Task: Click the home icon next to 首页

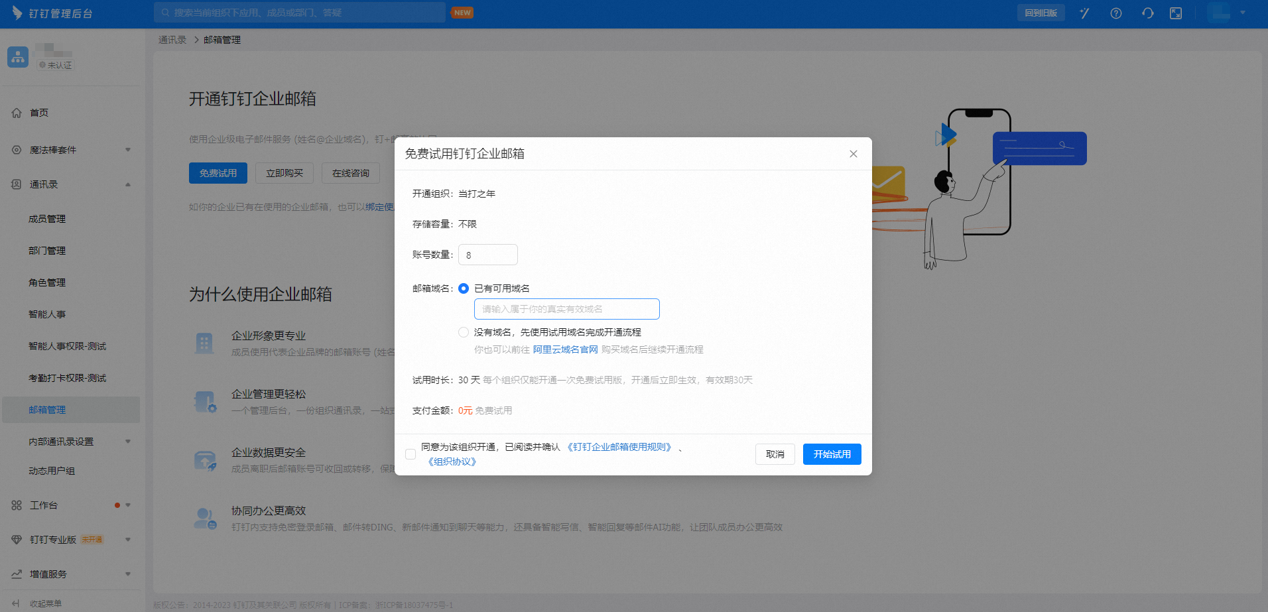Action: pyautogui.click(x=17, y=113)
